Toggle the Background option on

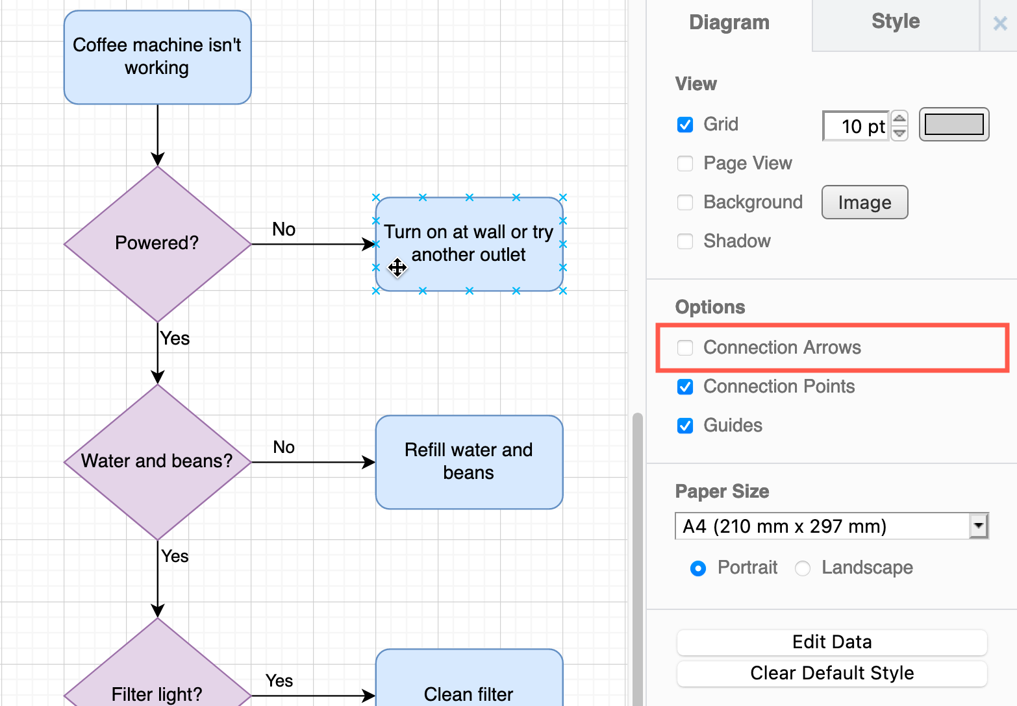coord(685,202)
